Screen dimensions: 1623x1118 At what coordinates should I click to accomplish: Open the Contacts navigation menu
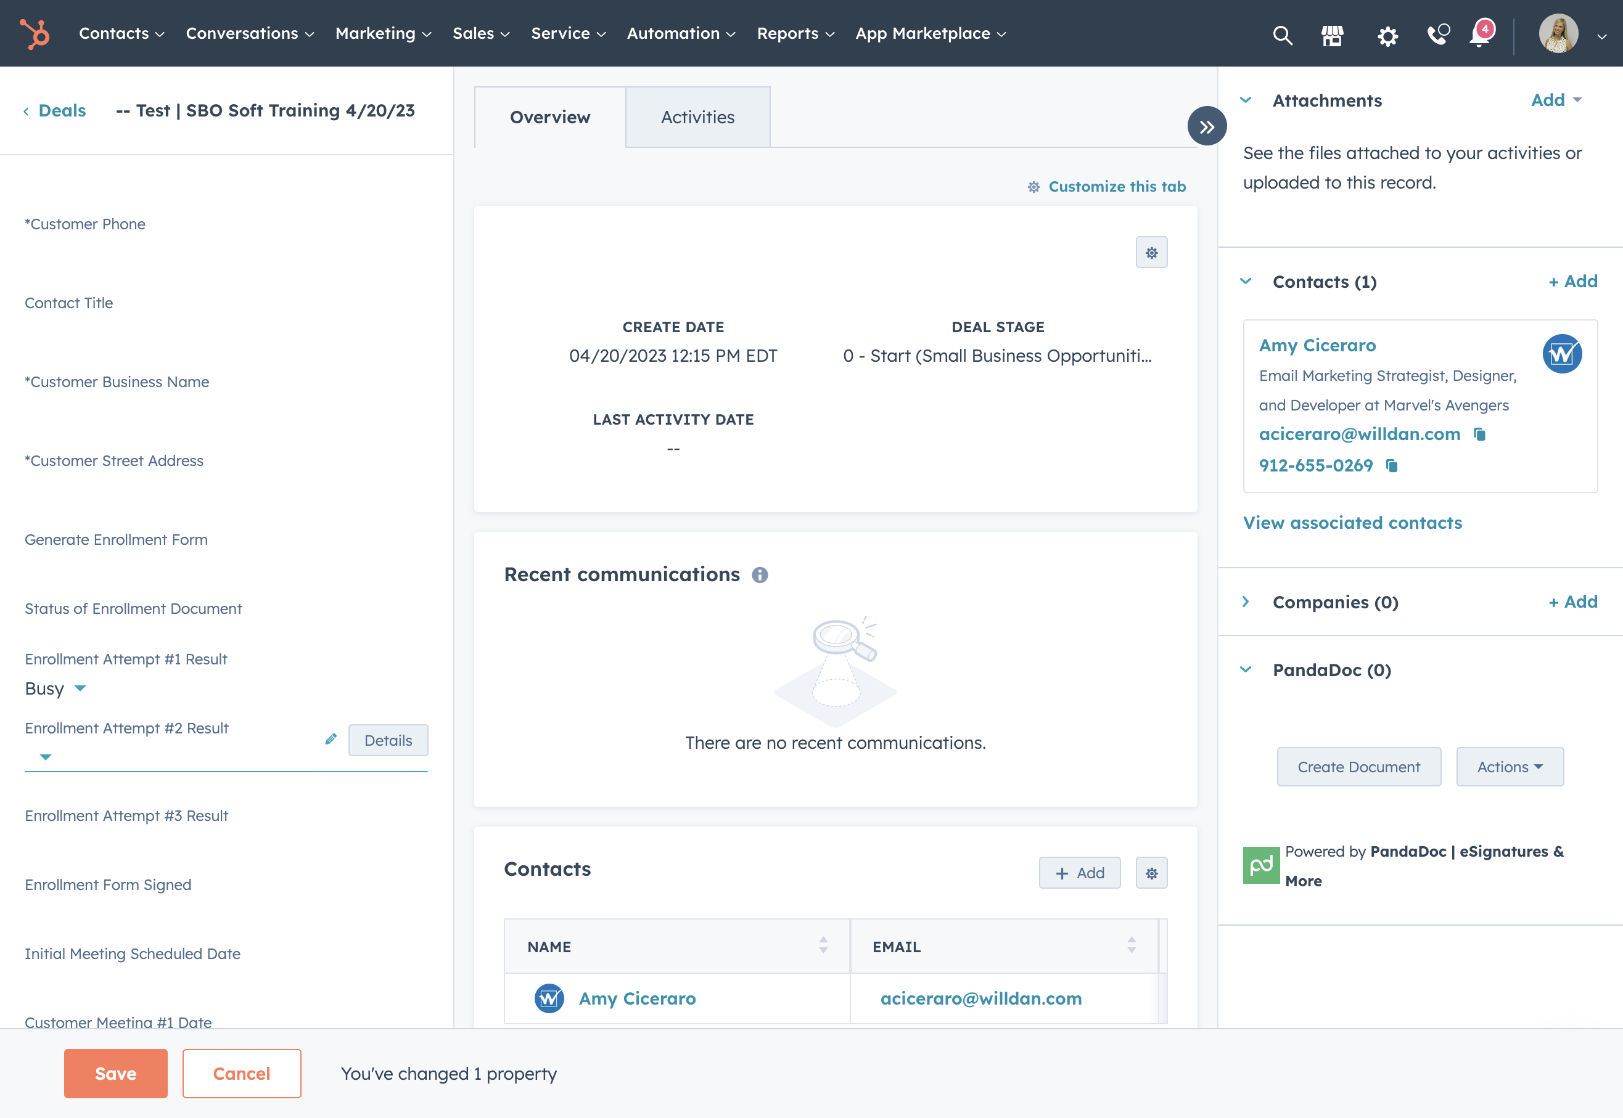tap(121, 34)
